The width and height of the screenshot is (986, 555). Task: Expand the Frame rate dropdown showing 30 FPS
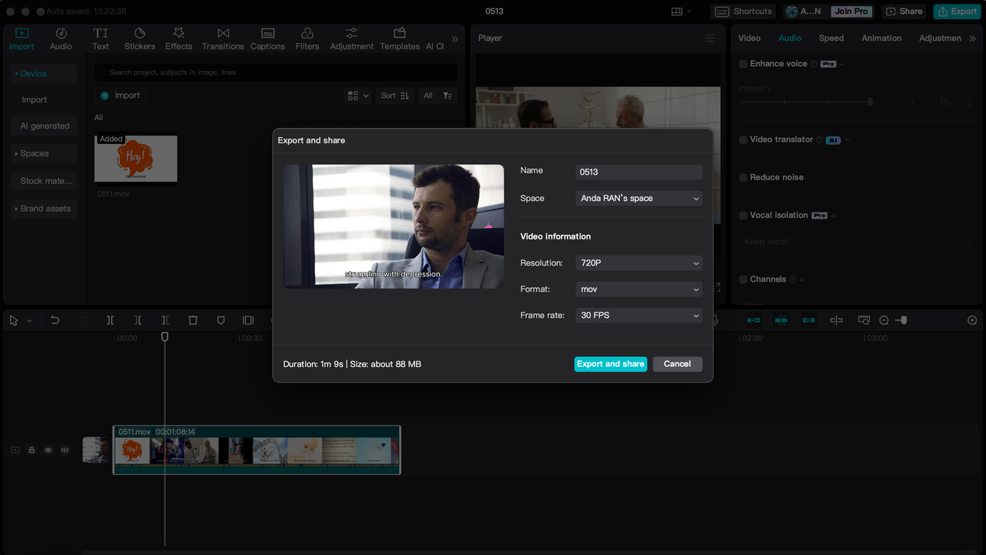(x=639, y=316)
